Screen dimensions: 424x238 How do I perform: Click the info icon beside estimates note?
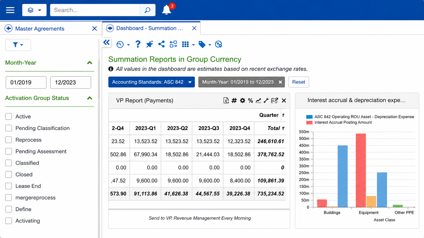point(111,69)
